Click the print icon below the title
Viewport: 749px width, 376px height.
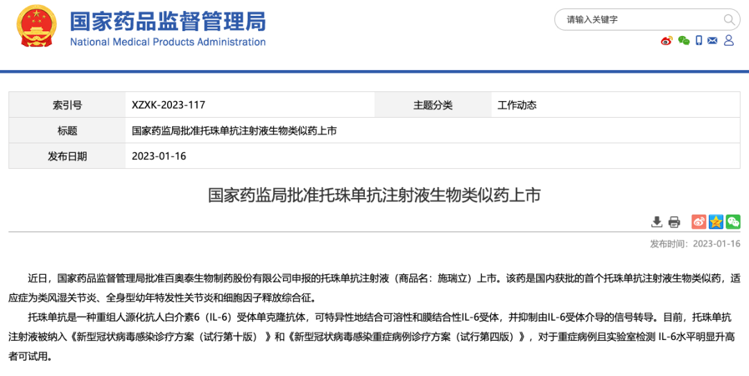[x=674, y=222]
